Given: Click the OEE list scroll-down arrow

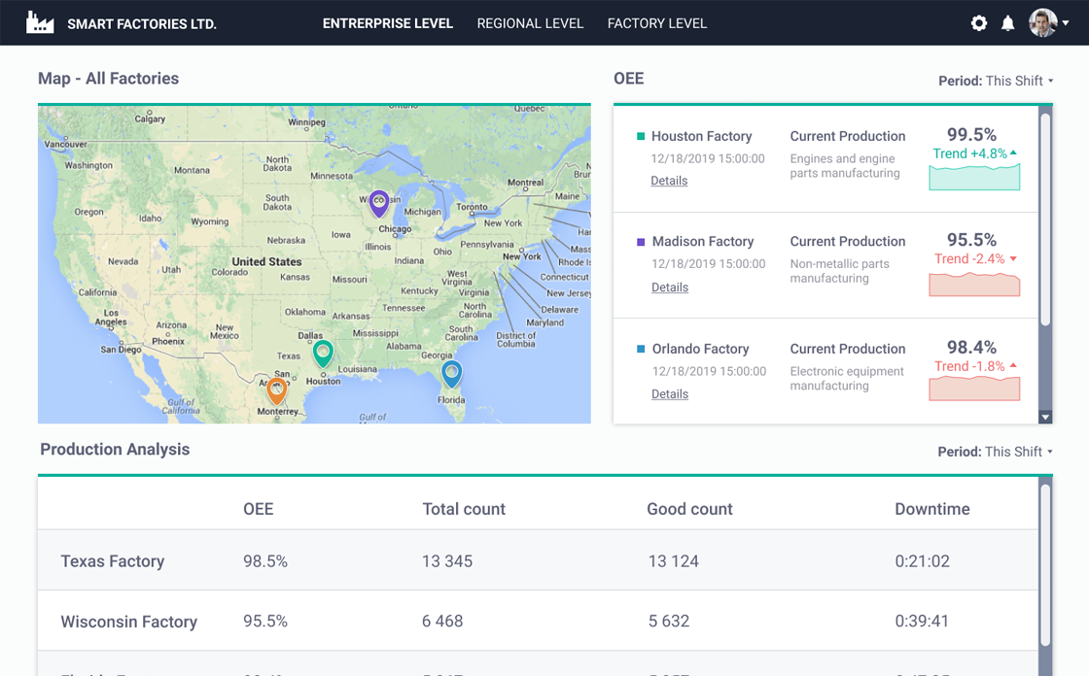Looking at the screenshot, I should [x=1045, y=417].
